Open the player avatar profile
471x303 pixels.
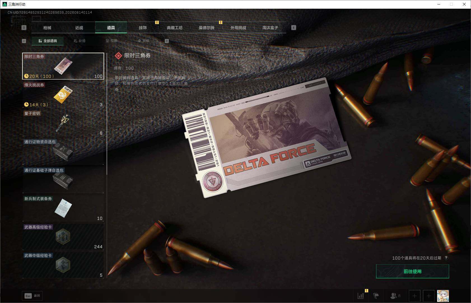(x=443, y=296)
